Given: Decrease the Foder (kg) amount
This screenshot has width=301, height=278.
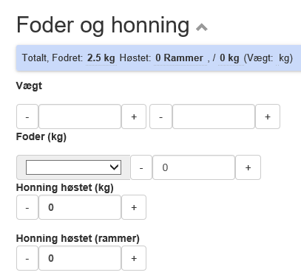Looking at the screenshot, I should coord(141,167).
